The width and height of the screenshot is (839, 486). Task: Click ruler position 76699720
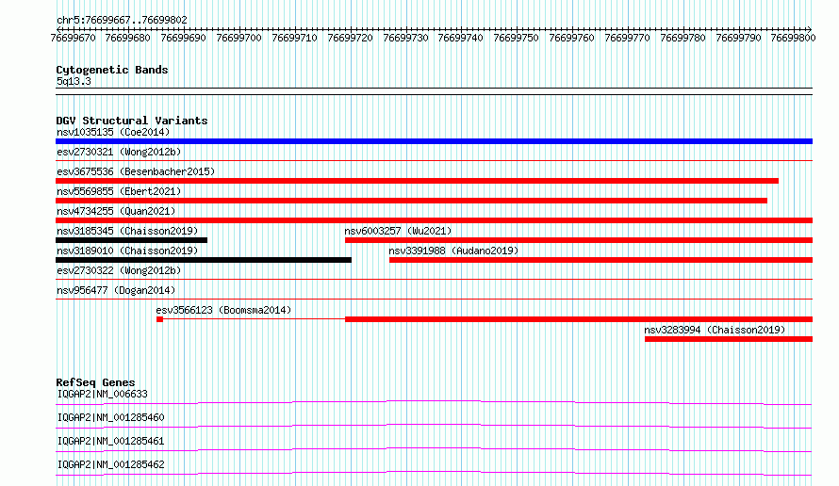pyautogui.click(x=351, y=38)
